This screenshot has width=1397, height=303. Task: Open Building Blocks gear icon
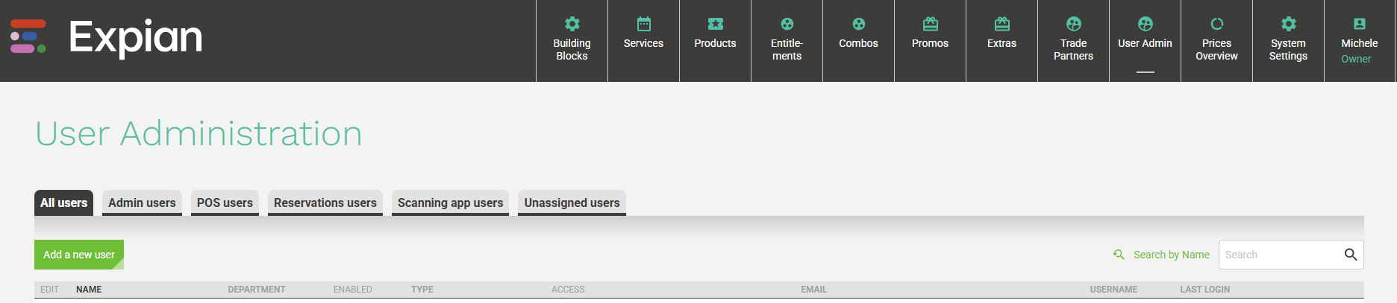pos(572,24)
